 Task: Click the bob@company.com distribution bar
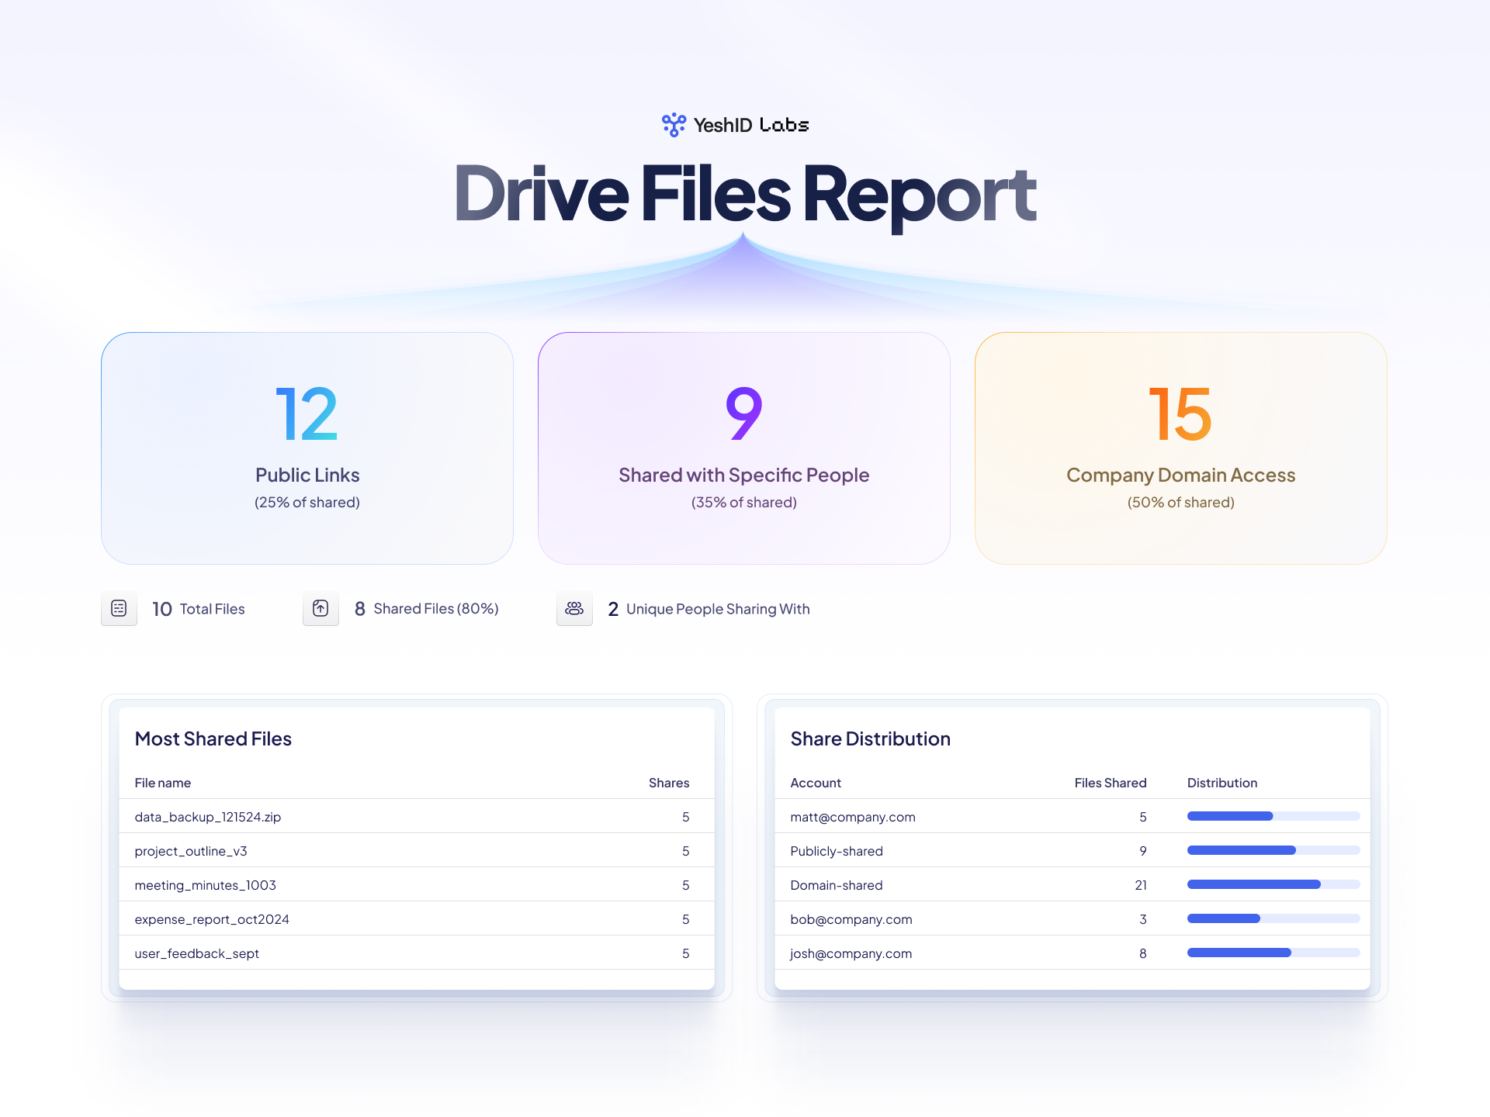(1273, 918)
